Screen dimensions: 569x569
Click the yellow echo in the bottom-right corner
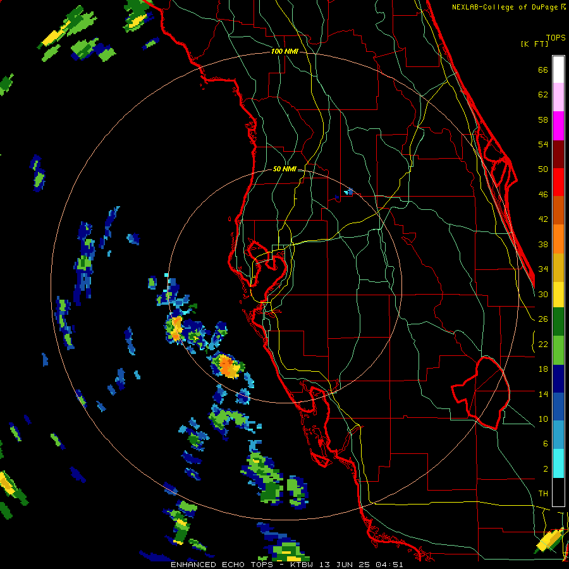coord(549,541)
